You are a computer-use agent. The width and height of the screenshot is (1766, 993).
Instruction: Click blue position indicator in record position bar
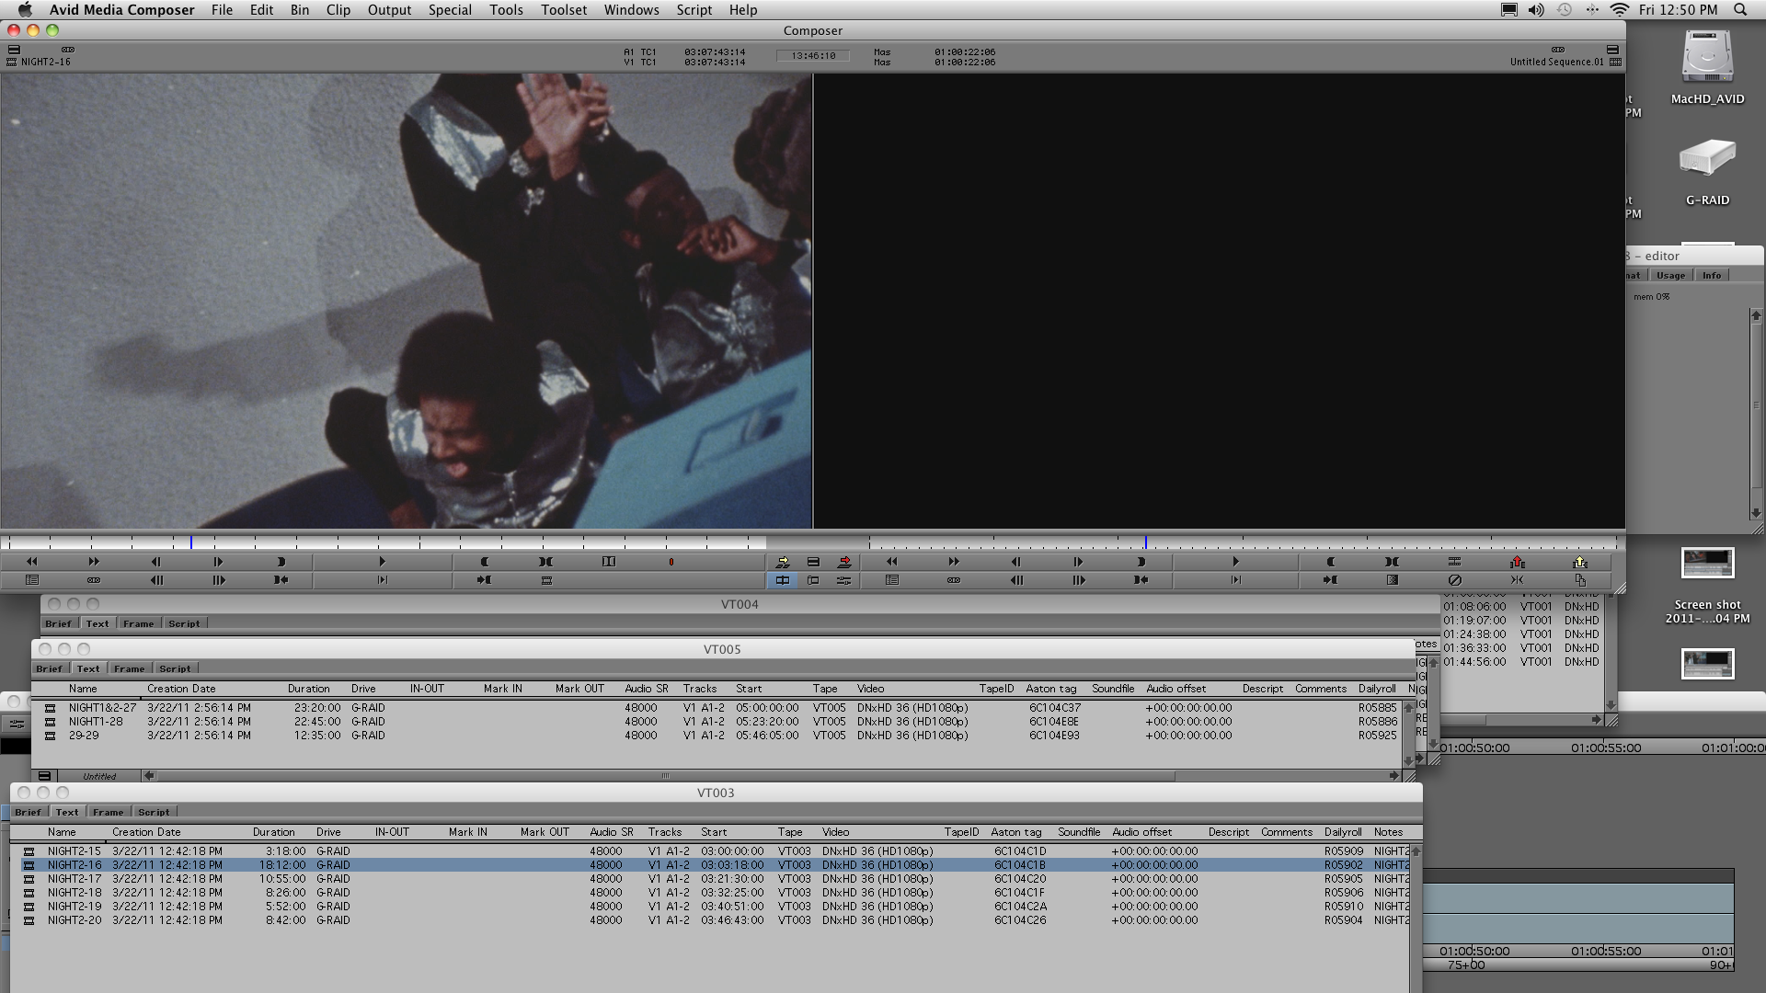1145,542
